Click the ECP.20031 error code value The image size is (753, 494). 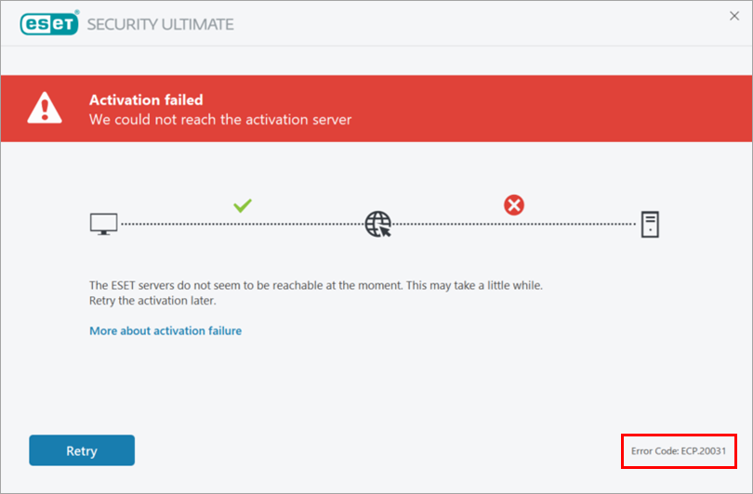704,451
